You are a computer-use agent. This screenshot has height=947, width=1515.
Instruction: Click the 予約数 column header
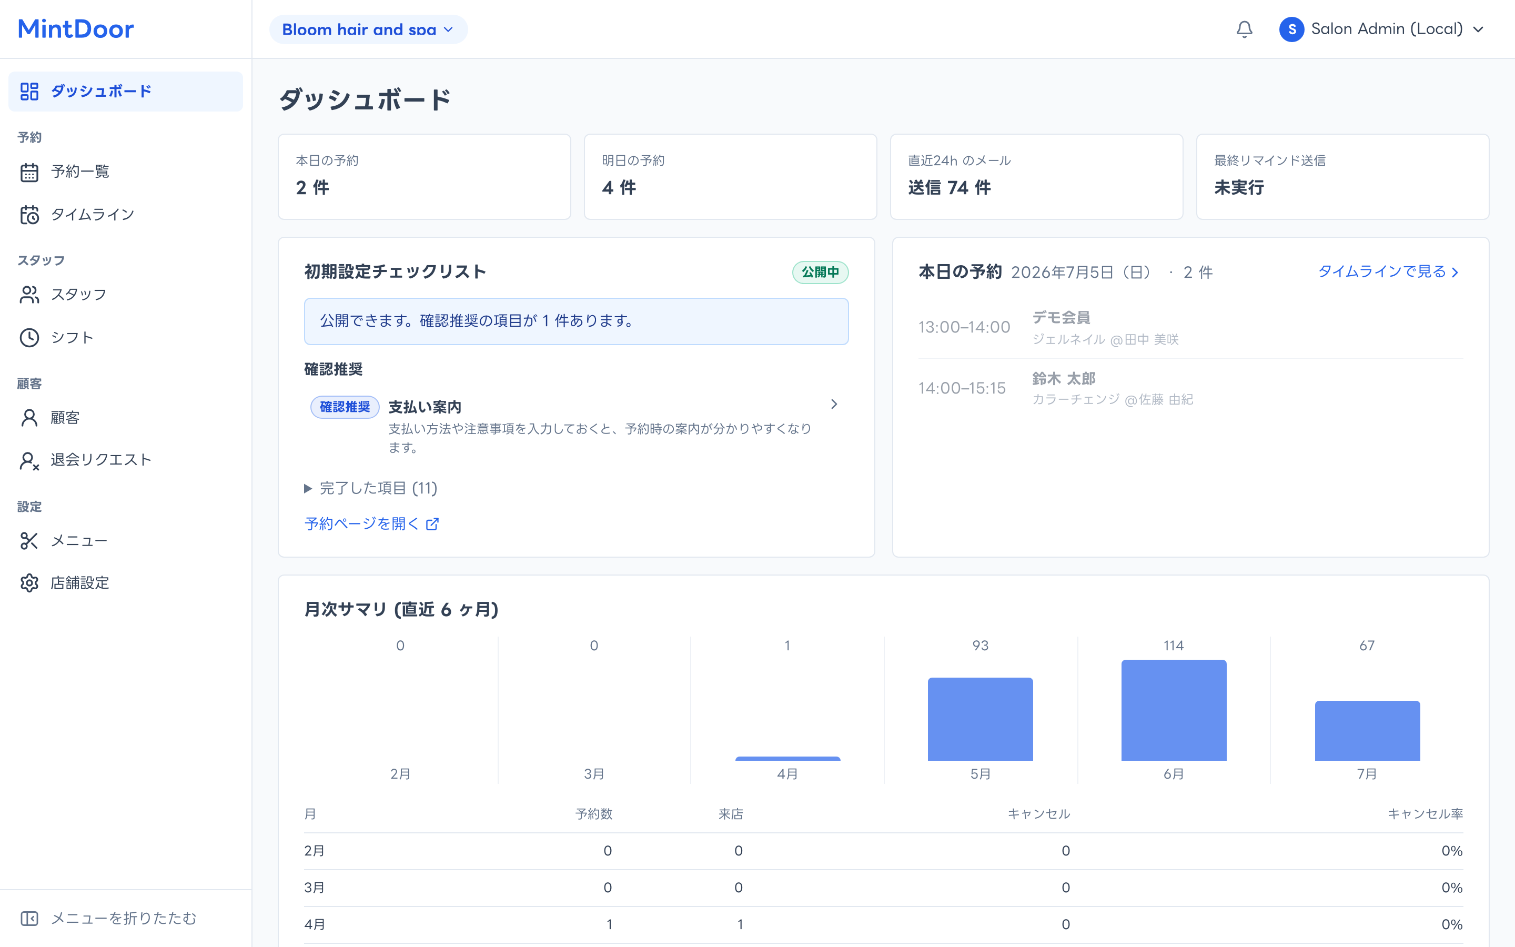(593, 813)
